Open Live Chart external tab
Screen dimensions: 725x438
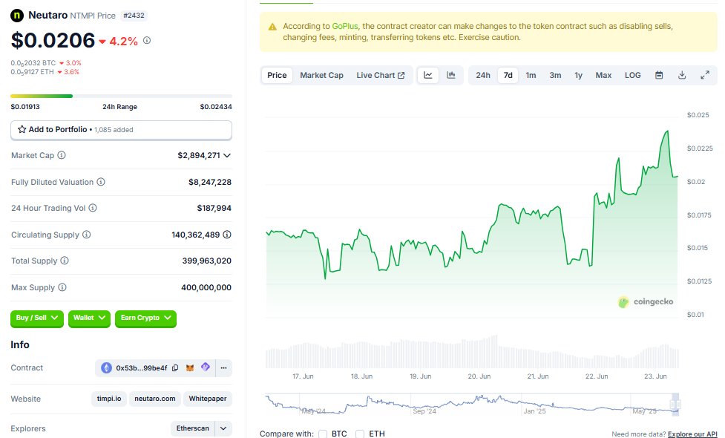click(x=381, y=75)
